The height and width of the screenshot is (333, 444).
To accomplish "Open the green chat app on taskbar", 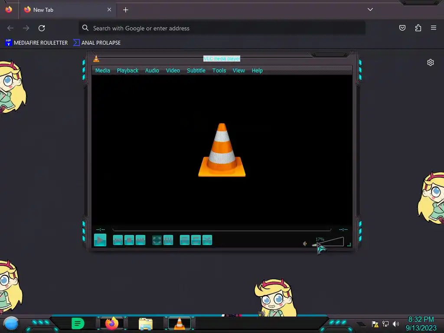I will [x=78, y=323].
